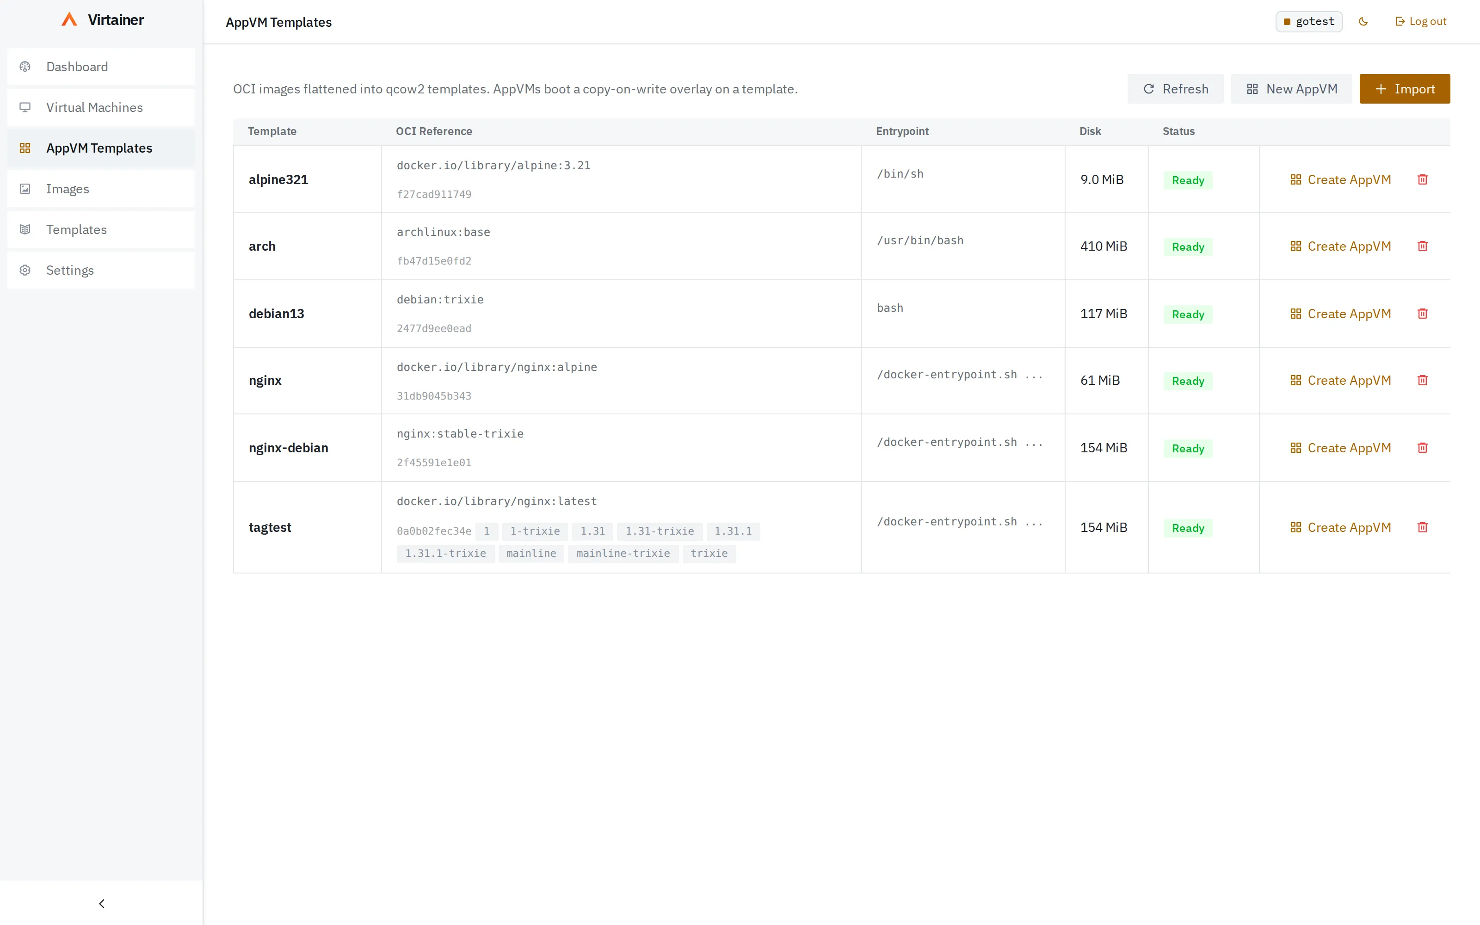Click digest fb47d15e0fd2

coord(434,261)
